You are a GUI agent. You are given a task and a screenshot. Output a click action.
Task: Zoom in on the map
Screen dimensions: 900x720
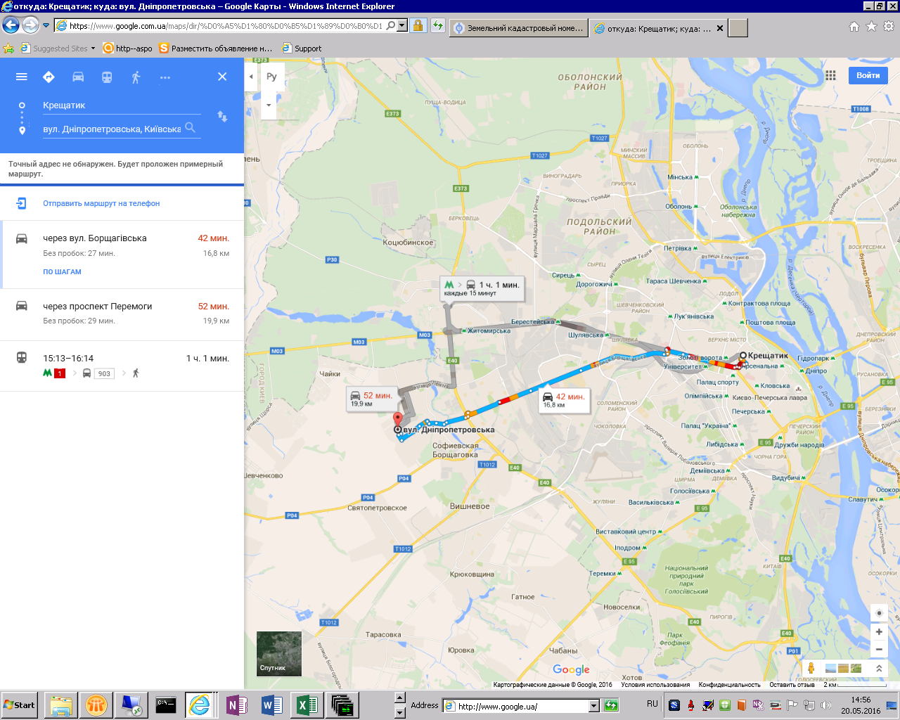coord(879,631)
